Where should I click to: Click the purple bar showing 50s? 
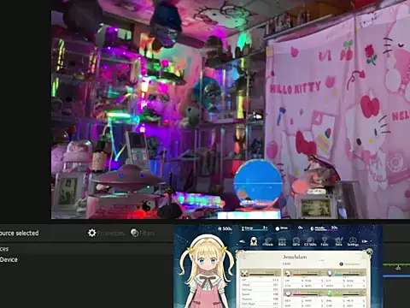324,228
